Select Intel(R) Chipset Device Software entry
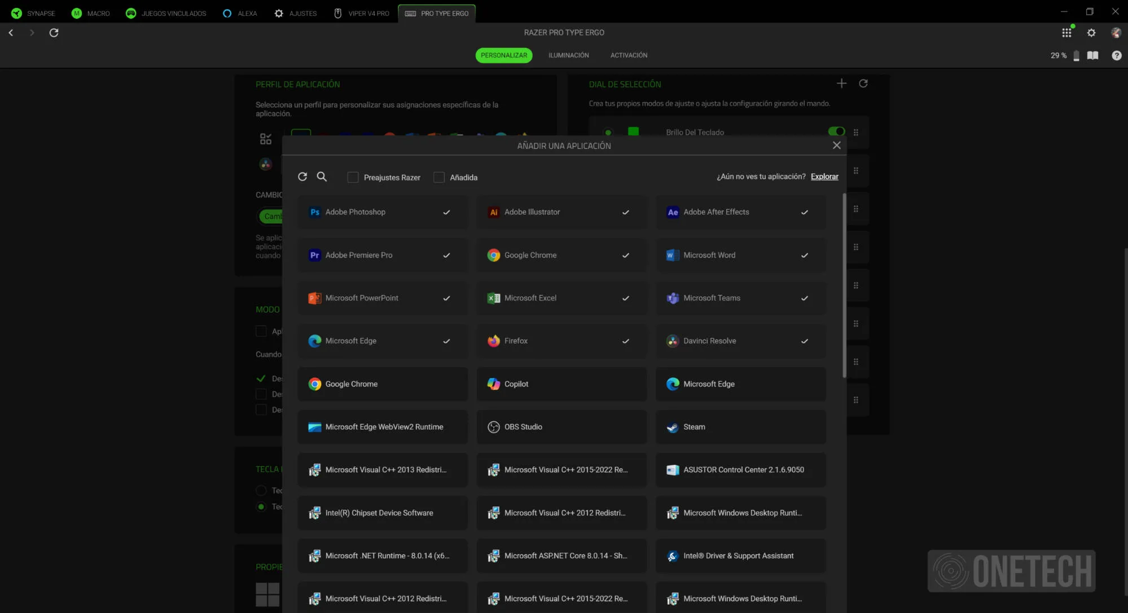Image resolution: width=1128 pixels, height=613 pixels. pos(383,513)
